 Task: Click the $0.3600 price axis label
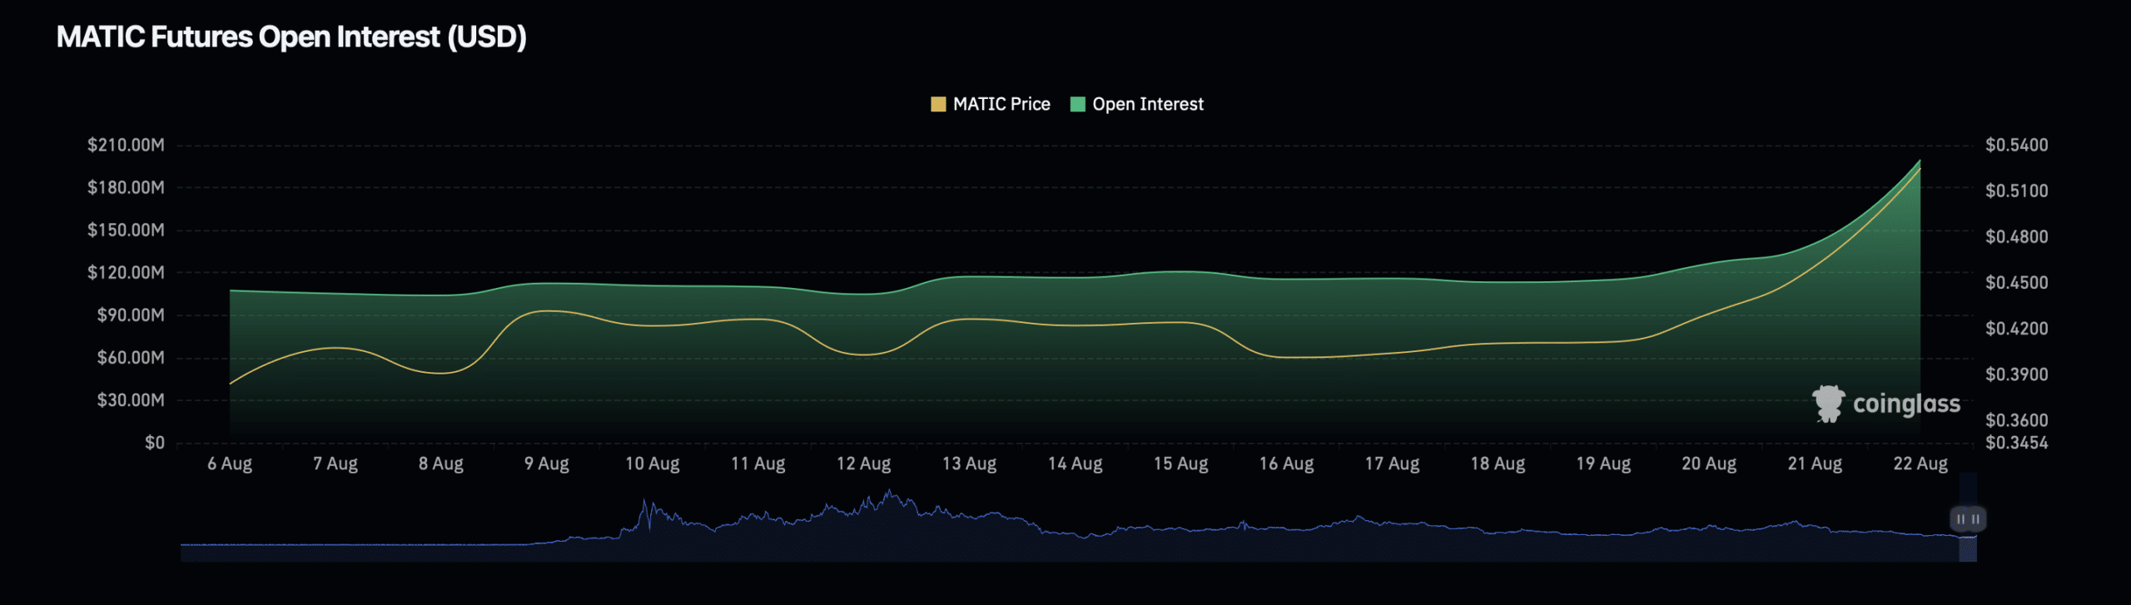(2016, 420)
